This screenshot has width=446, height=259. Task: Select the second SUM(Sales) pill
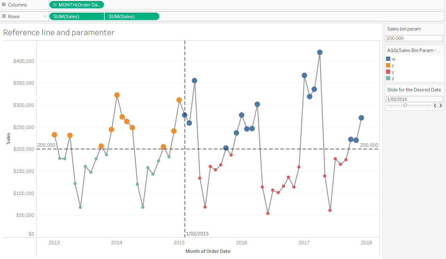tap(132, 16)
